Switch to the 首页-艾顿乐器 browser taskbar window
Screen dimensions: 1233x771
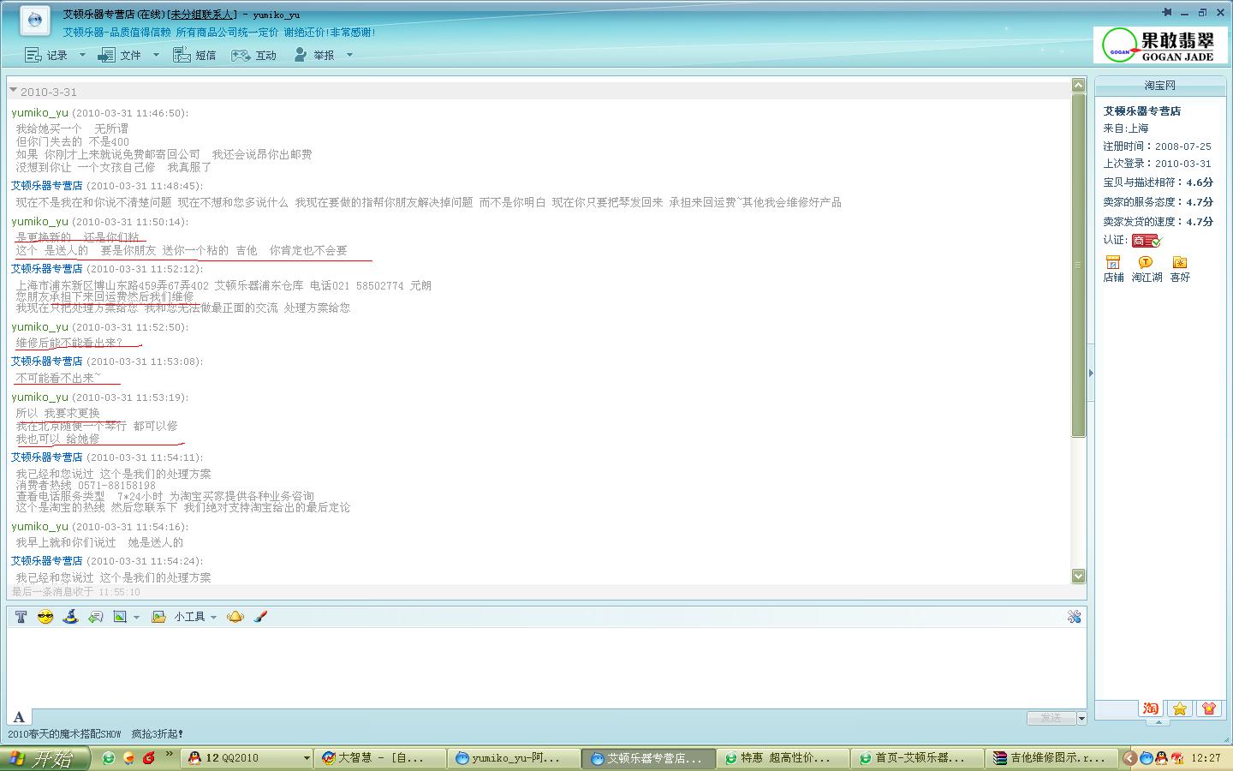(917, 758)
